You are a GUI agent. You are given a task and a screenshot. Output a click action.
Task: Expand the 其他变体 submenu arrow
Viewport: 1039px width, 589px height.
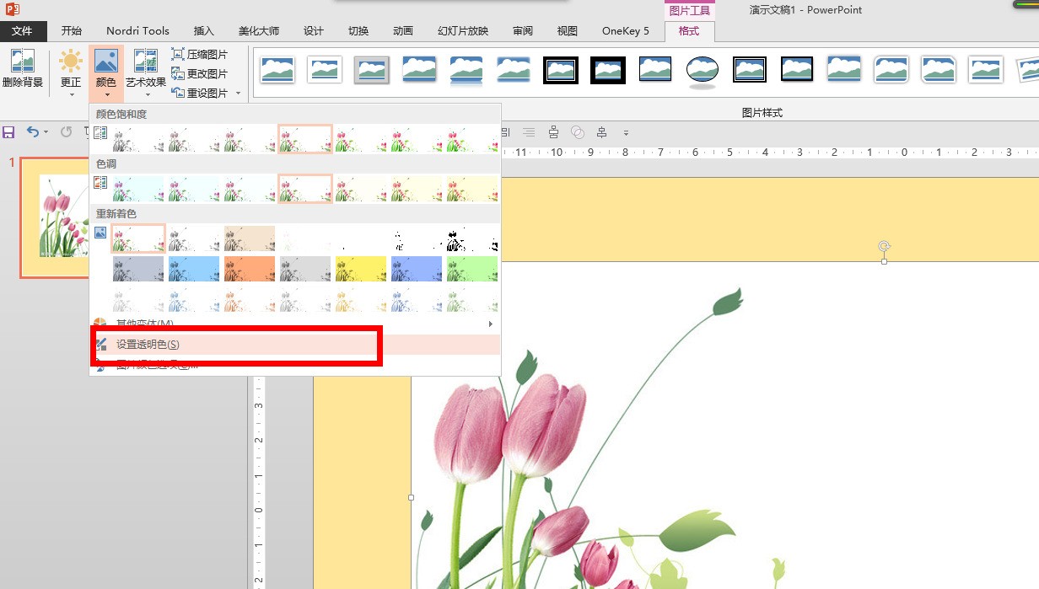(x=490, y=324)
